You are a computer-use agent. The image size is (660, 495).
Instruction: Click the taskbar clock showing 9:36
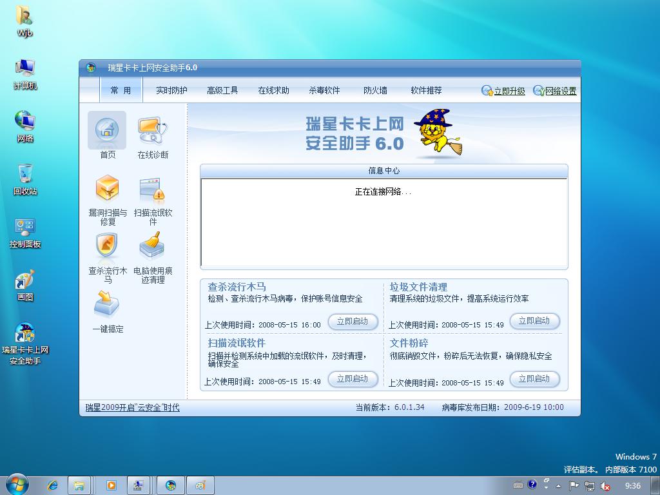pos(633,486)
